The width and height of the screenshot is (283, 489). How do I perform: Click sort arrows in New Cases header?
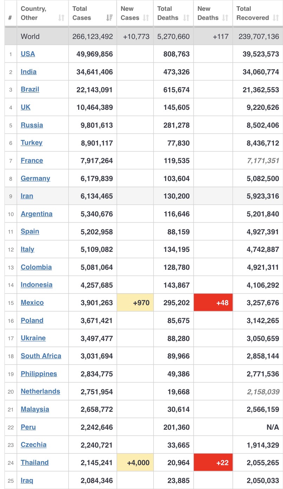click(146, 18)
